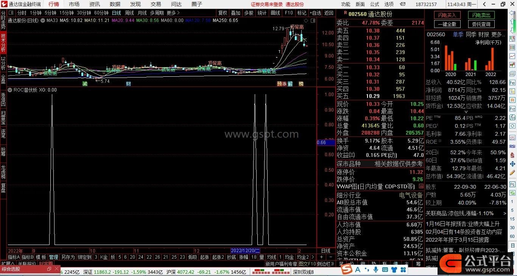Click the blue four-arrow move icon
Image resolution: width=517 pixels, height=276 pixels.
[x=512, y=163]
